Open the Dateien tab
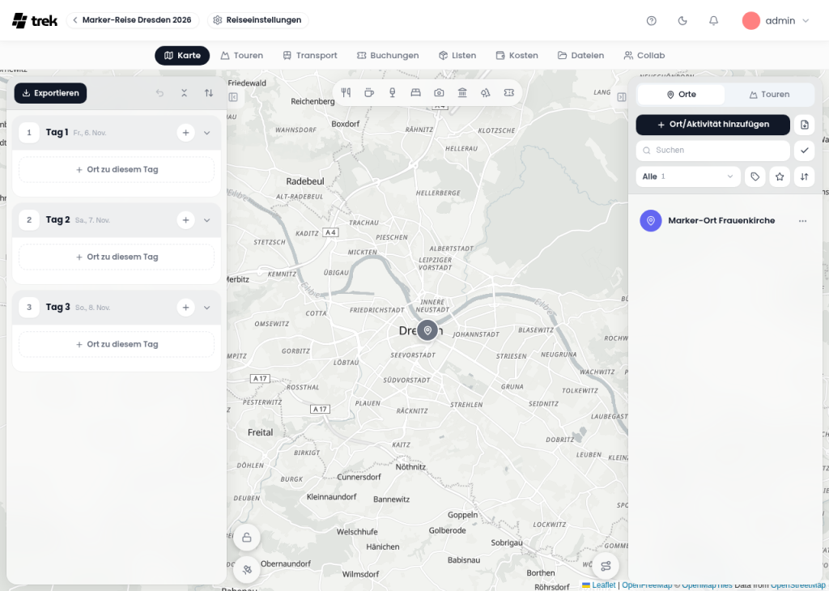 coord(580,56)
